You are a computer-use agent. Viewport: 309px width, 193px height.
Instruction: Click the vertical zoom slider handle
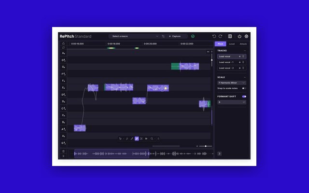pyautogui.click(x=212, y=60)
